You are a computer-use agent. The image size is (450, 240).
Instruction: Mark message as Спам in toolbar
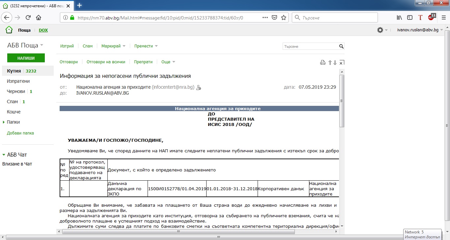88,46
